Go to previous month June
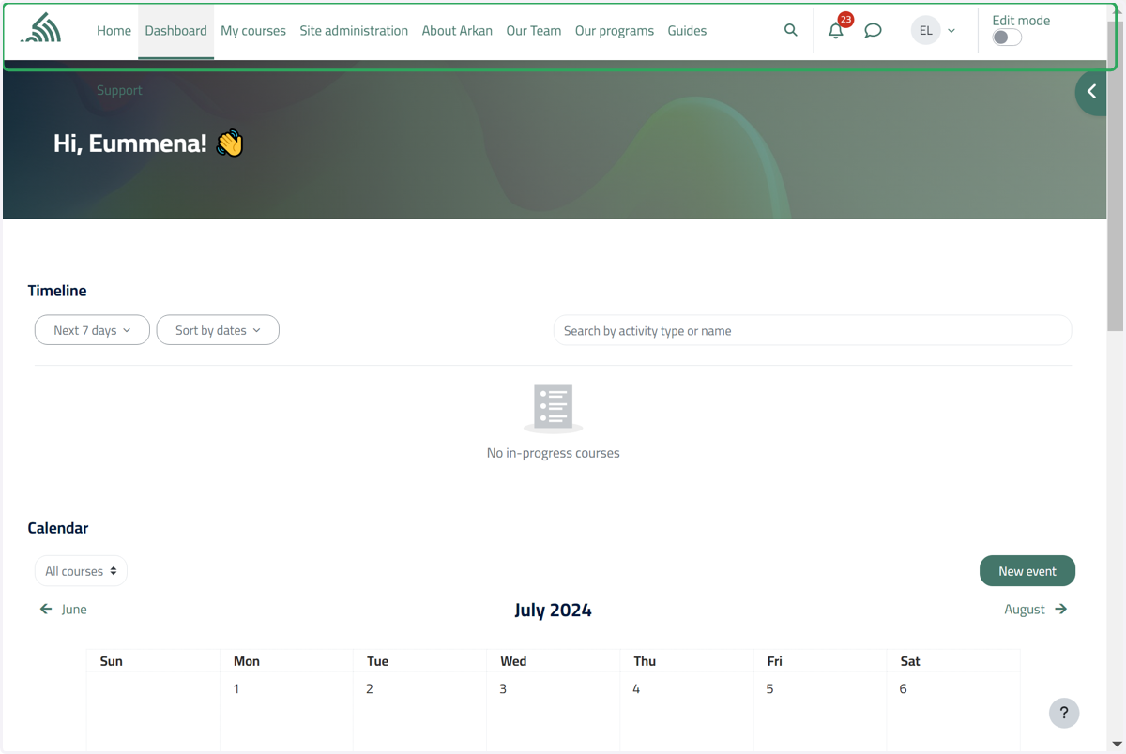Image resolution: width=1126 pixels, height=754 pixels. tap(63, 610)
